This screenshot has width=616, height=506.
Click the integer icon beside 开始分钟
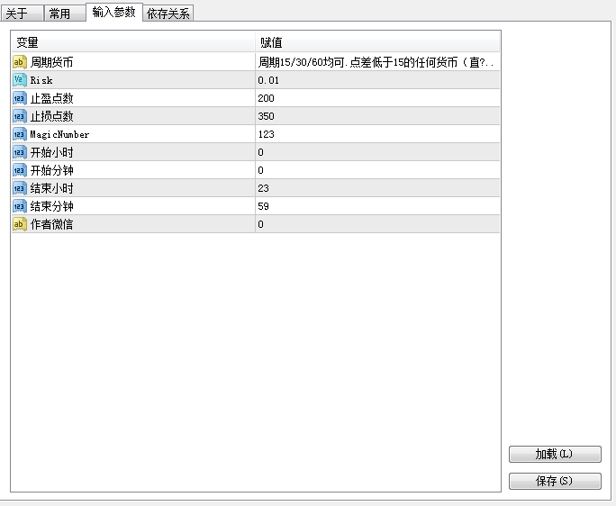(x=20, y=170)
